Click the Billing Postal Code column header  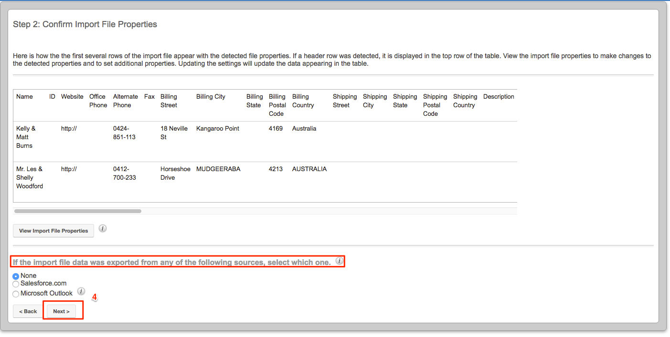tap(277, 105)
